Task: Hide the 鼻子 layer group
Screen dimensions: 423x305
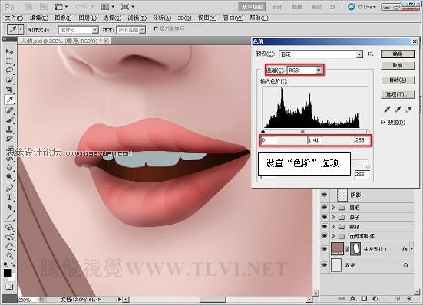Action: (325, 217)
